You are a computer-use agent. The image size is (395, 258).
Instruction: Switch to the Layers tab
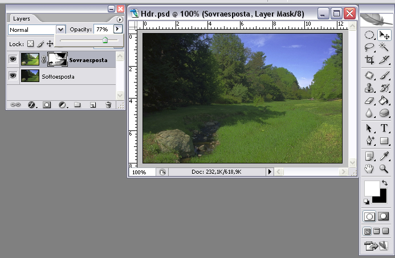coord(22,19)
